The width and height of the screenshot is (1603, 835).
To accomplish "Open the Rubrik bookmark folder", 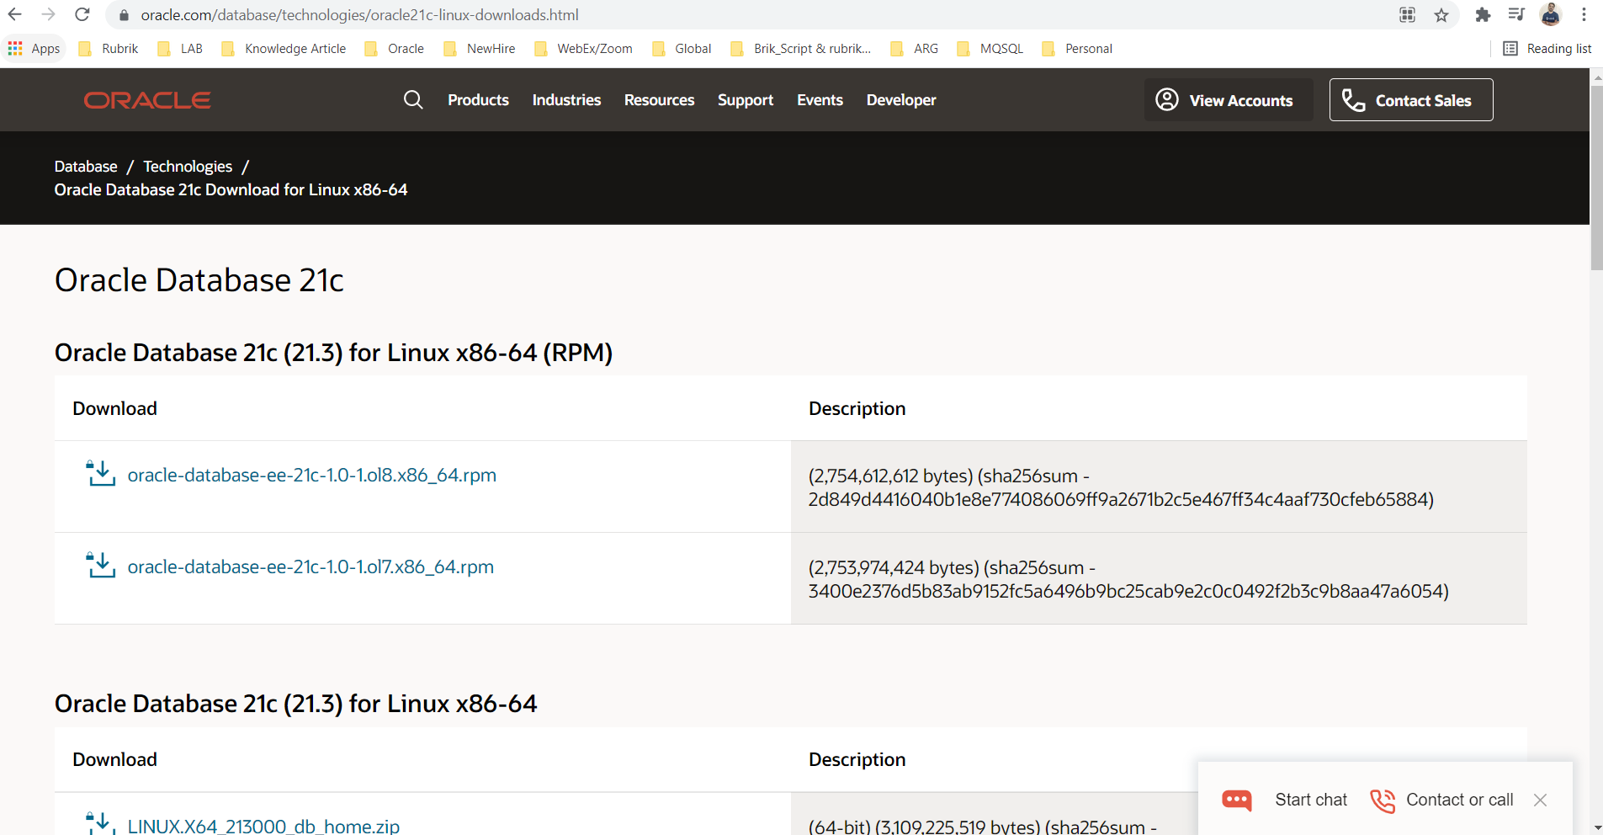I will [108, 49].
